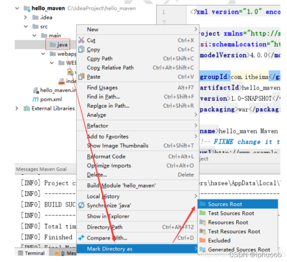This screenshot has height=262, width=287.
Task: Click the BUILD SUCCESS log line
Action: point(48,204)
